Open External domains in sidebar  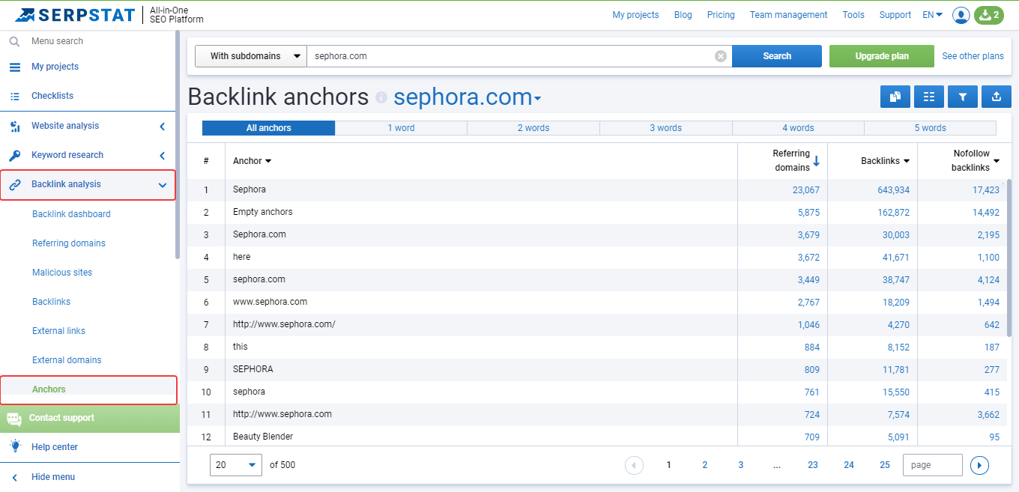pyautogui.click(x=67, y=360)
